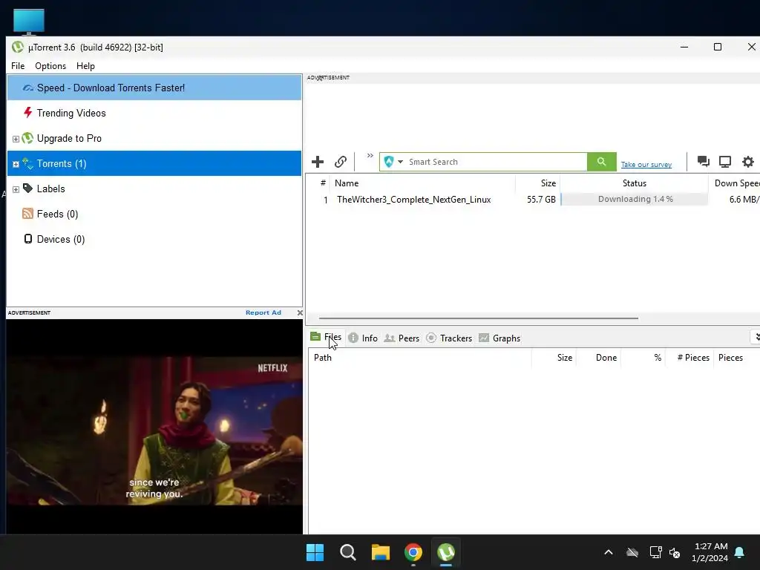Select Speed - Download Torrents Faster! item

pyautogui.click(x=154, y=88)
